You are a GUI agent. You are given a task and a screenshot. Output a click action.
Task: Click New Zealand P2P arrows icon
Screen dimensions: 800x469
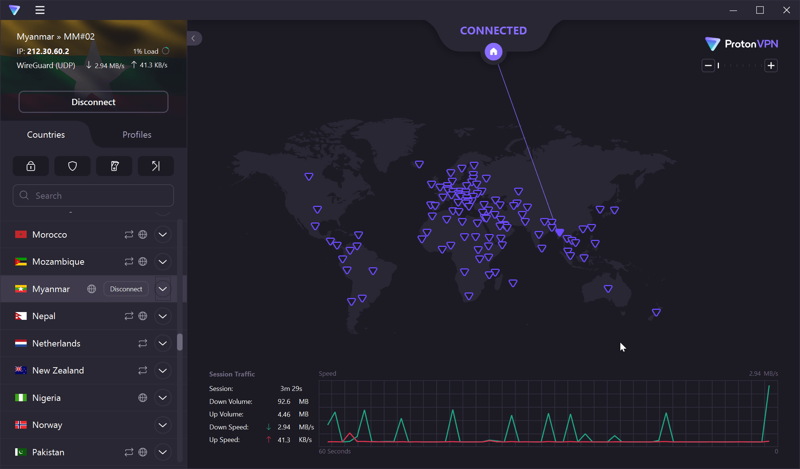(143, 371)
